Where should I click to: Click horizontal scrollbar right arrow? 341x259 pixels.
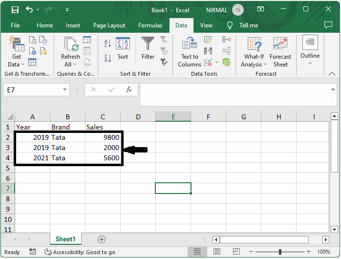[x=325, y=239]
